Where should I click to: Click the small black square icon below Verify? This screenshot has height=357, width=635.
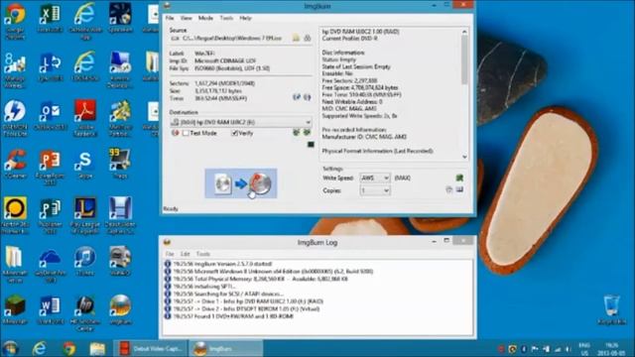click(x=311, y=145)
